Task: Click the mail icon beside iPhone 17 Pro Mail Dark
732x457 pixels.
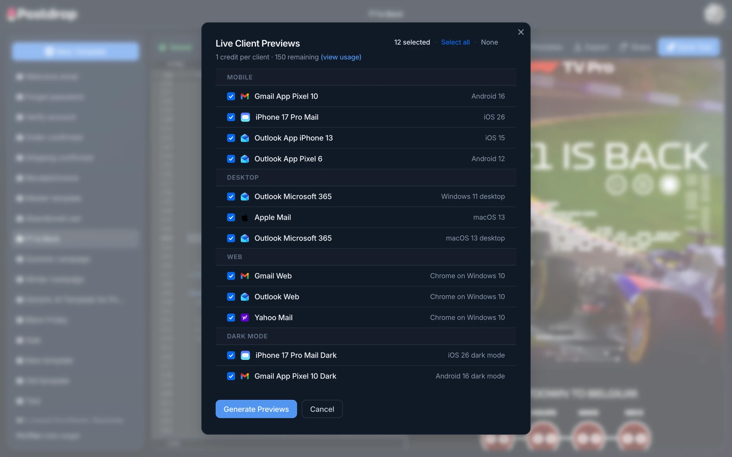Action: 245,355
